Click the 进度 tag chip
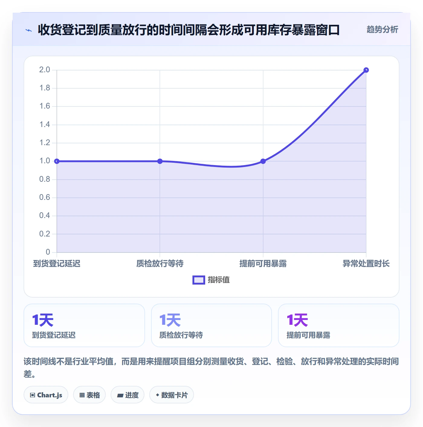This screenshot has height=427, width=423. (x=128, y=395)
